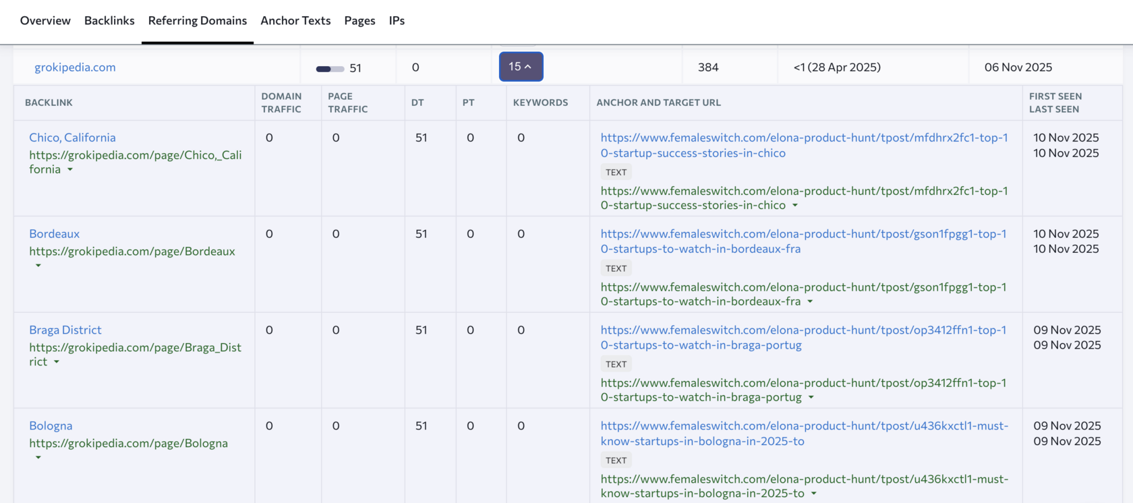Open the grokipedia.com domain link

pyautogui.click(x=75, y=67)
